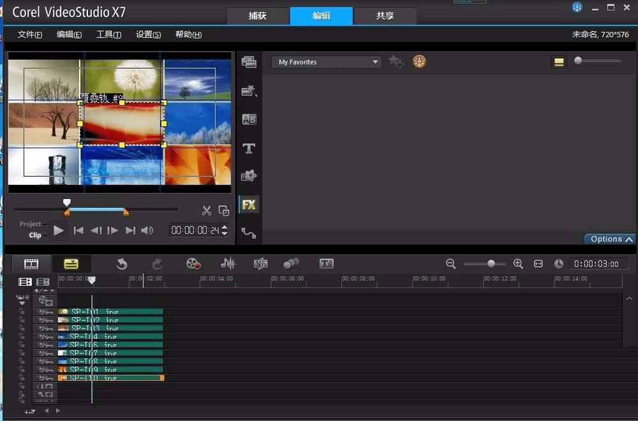Image resolution: width=638 pixels, height=421 pixels.
Task: Switch to the 共享 tab
Action: click(x=385, y=16)
